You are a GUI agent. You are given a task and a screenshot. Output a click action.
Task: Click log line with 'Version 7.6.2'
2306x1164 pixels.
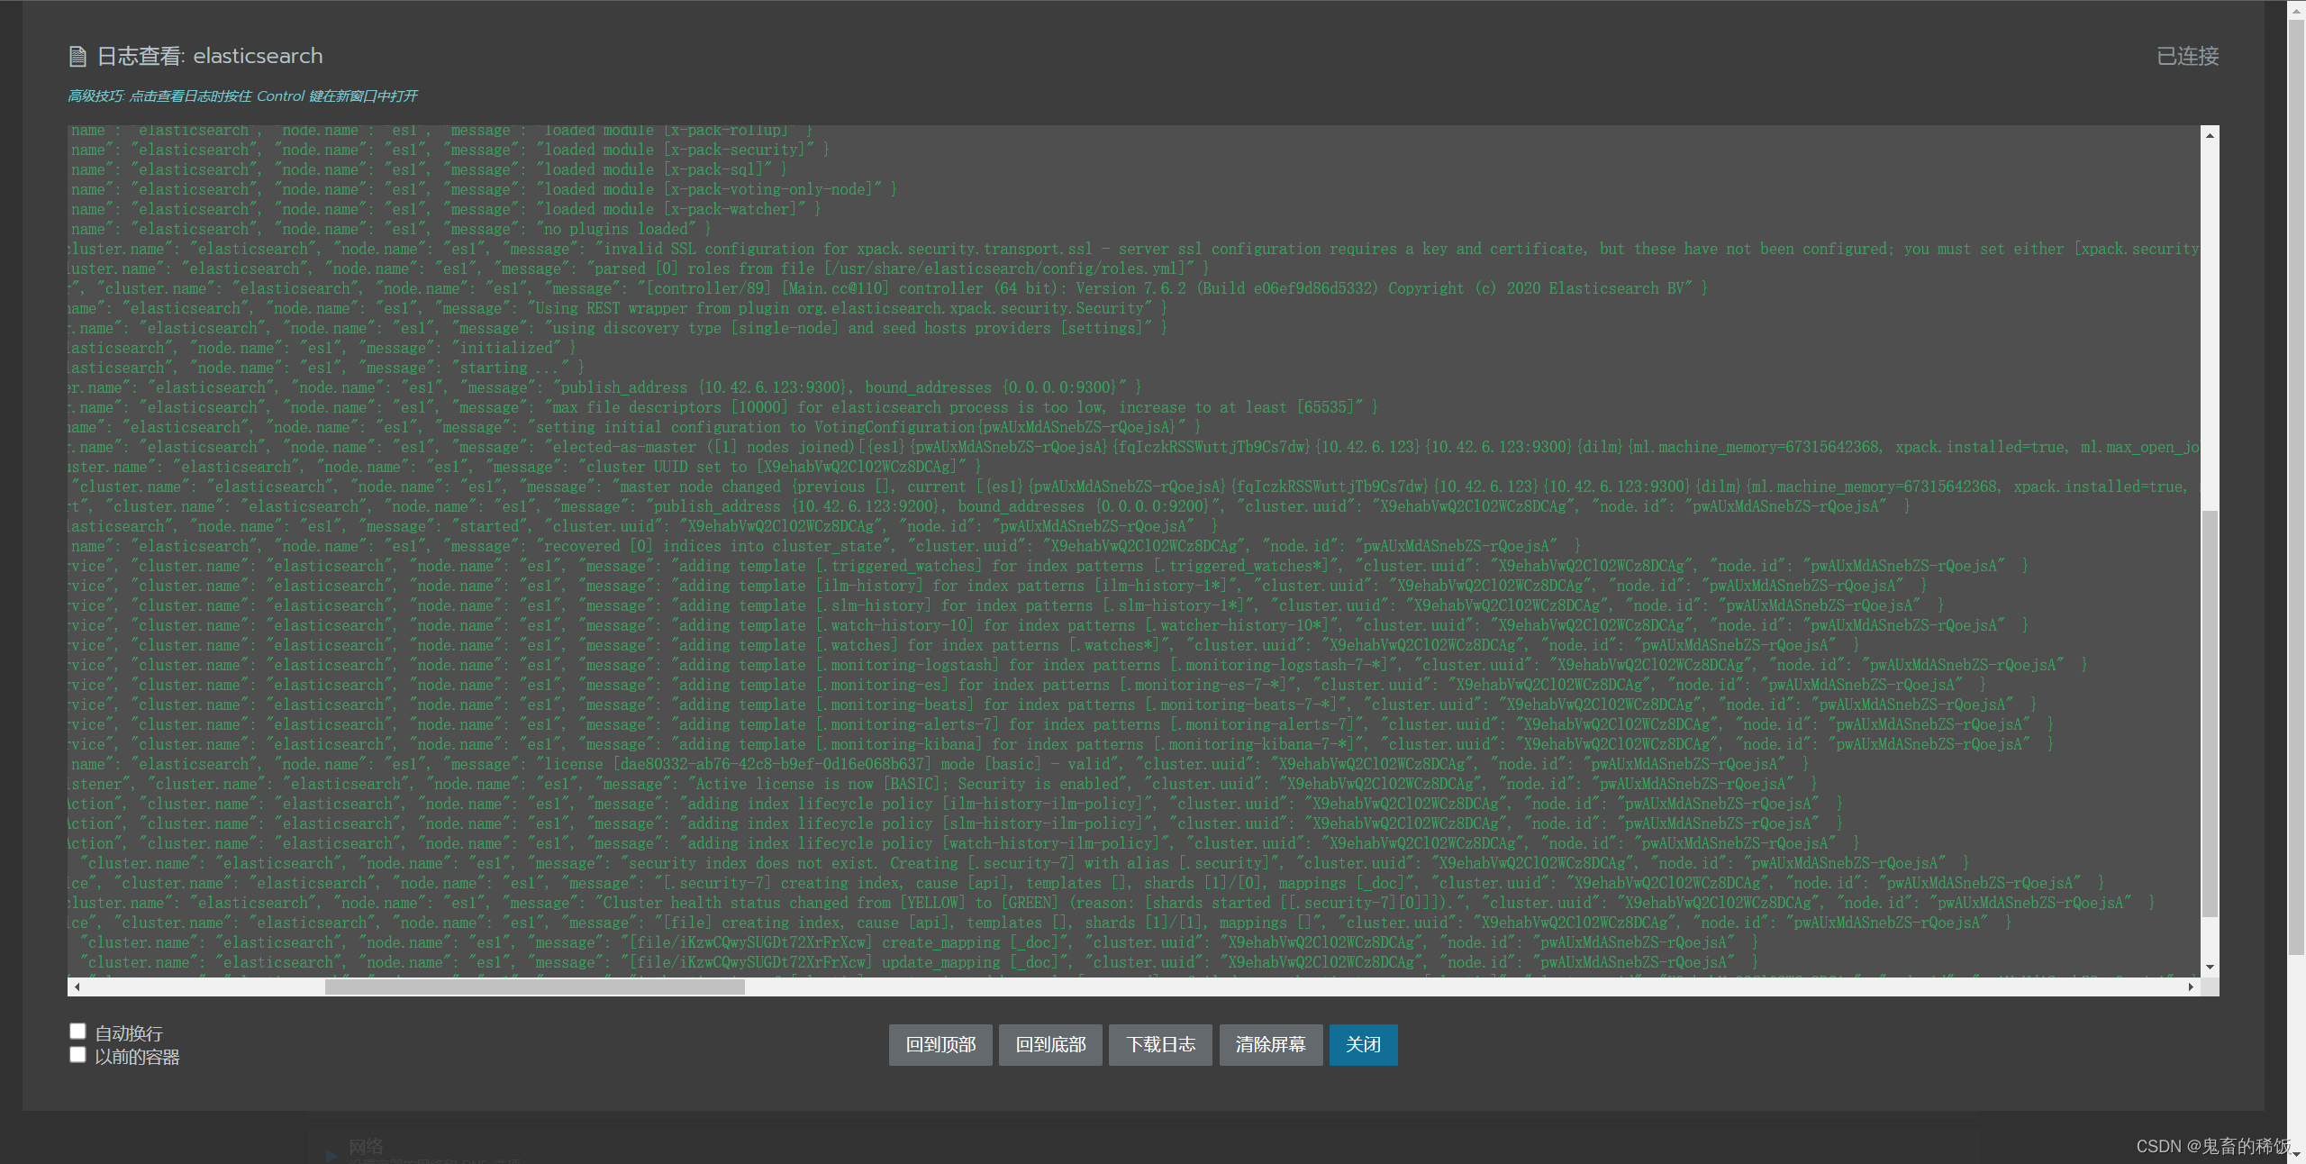pyautogui.click(x=888, y=288)
